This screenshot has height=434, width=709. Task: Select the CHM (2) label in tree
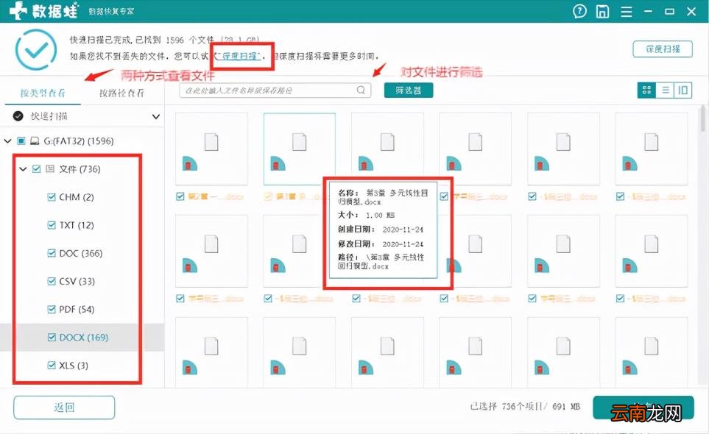pyautogui.click(x=77, y=197)
